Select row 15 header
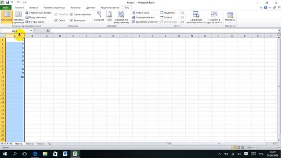This screenshot has width=281, height=158. point(3,97)
